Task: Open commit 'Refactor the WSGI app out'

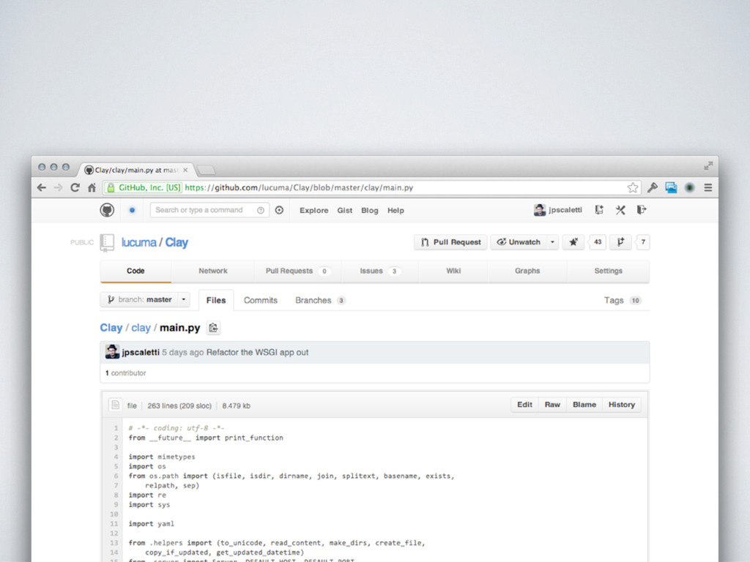Action: pyautogui.click(x=257, y=352)
